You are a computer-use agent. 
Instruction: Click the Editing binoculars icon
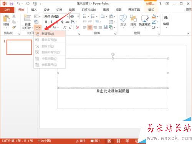pos(166,17)
